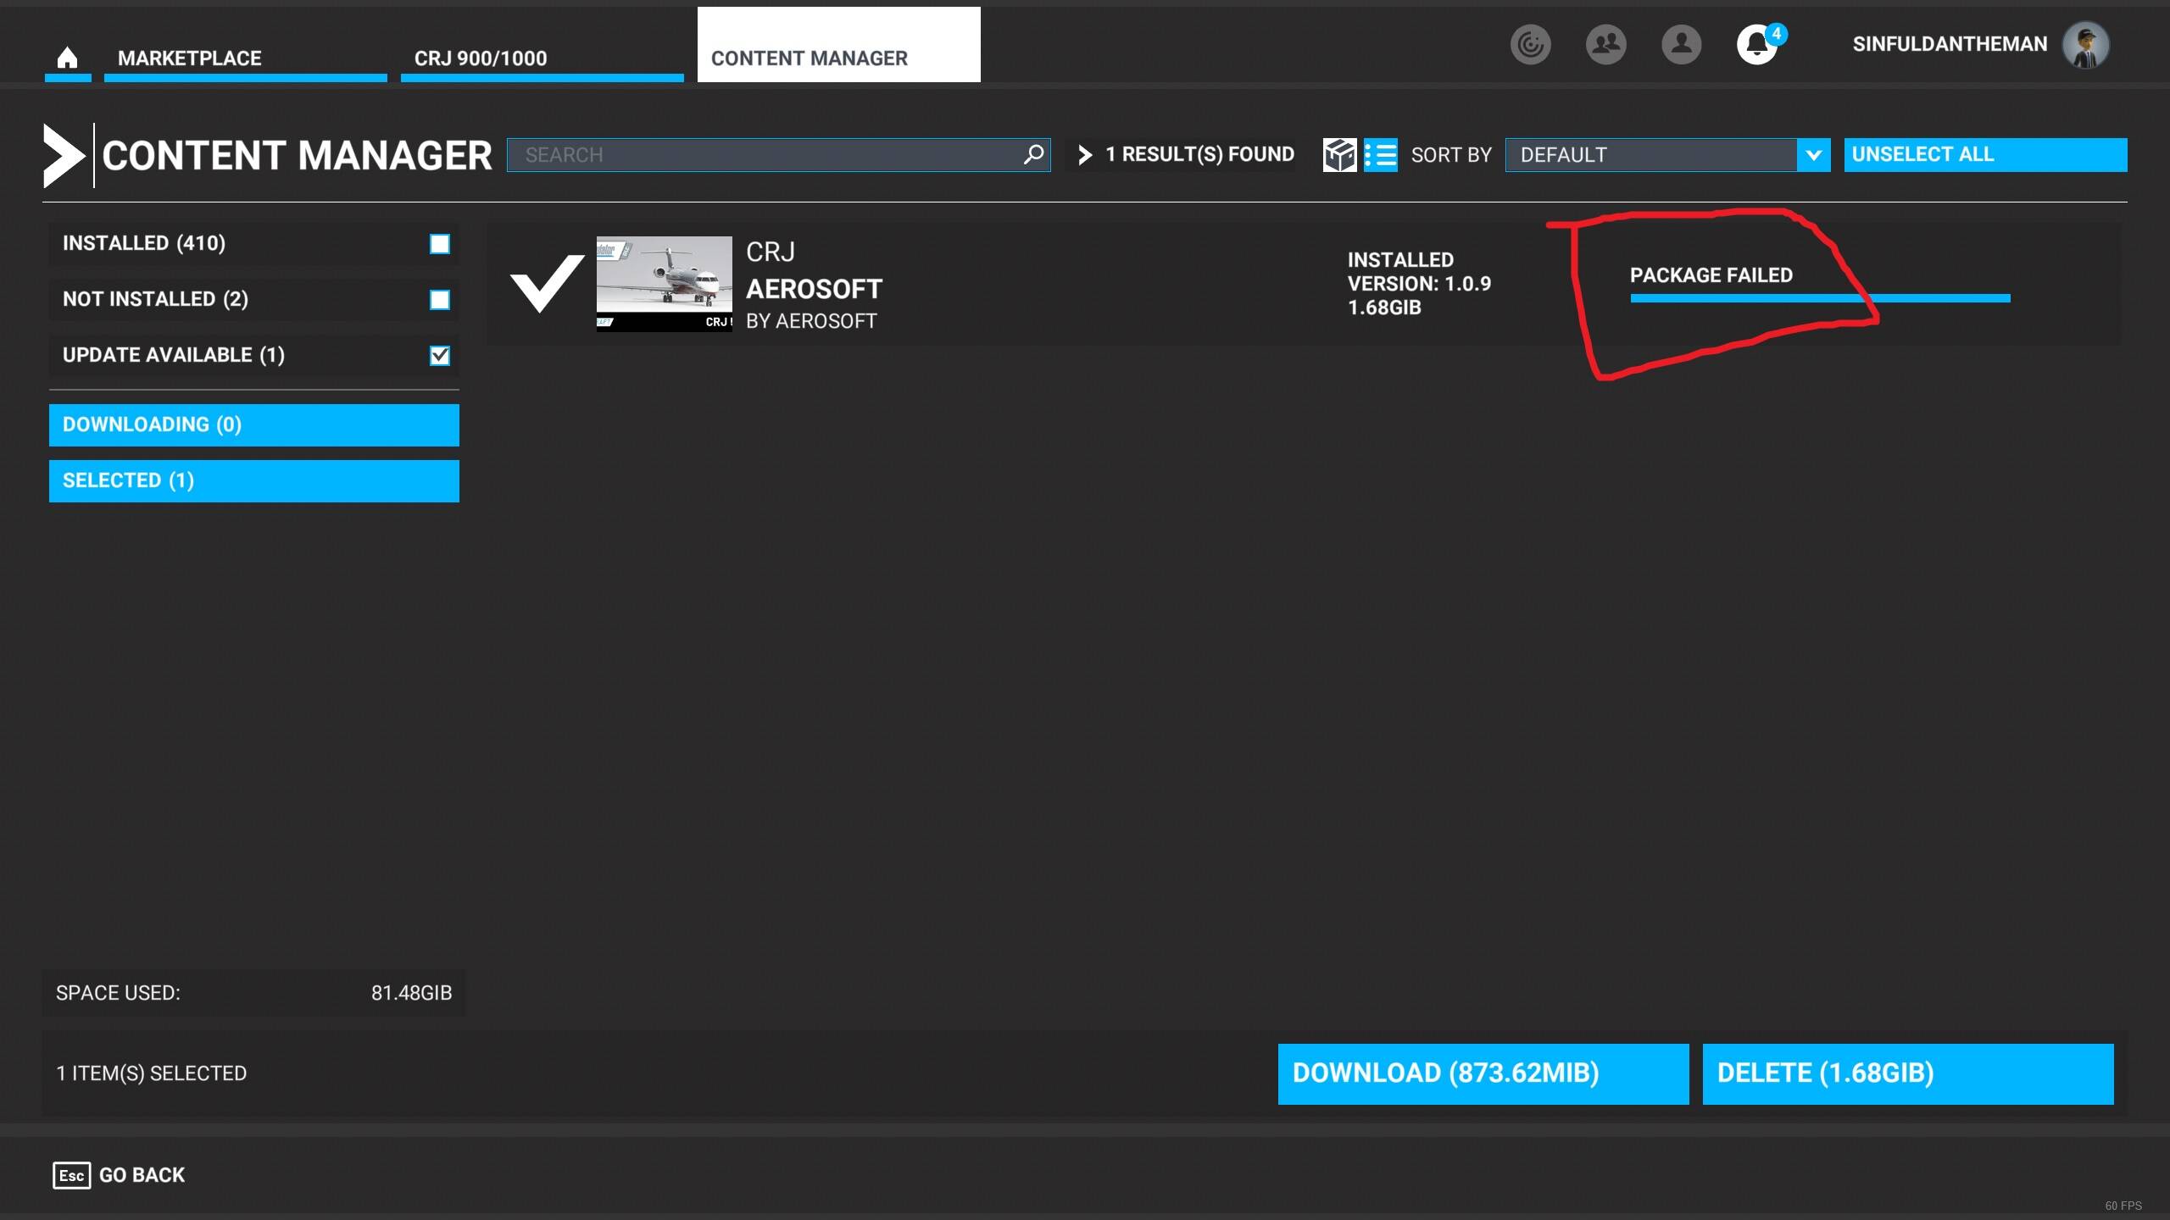Click the Content Manager arrow logo
2170x1220 pixels.
pos(64,156)
